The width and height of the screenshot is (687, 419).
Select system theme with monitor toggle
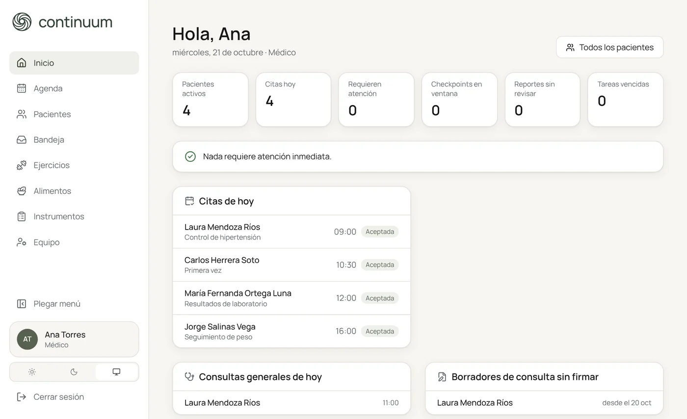click(x=116, y=372)
